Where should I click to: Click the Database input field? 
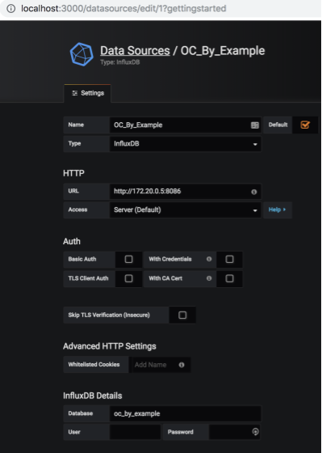[186, 413]
